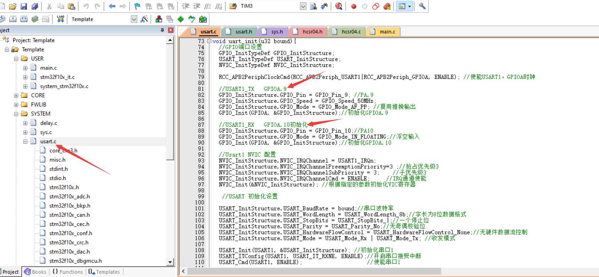
Task: Clear all bookmarks
Action: click(x=171, y=6)
